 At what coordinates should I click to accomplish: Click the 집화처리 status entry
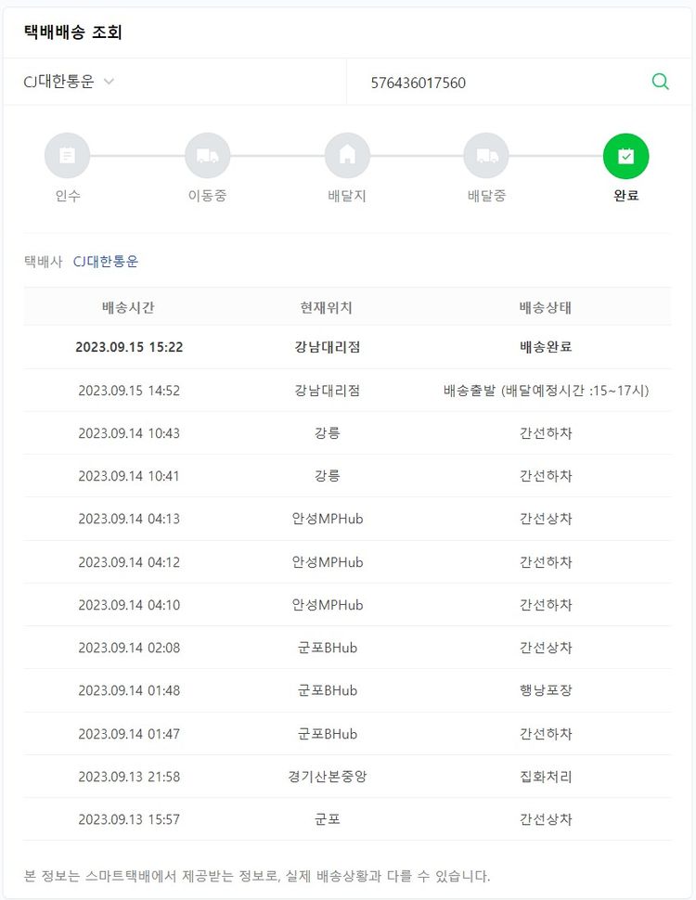tap(546, 777)
